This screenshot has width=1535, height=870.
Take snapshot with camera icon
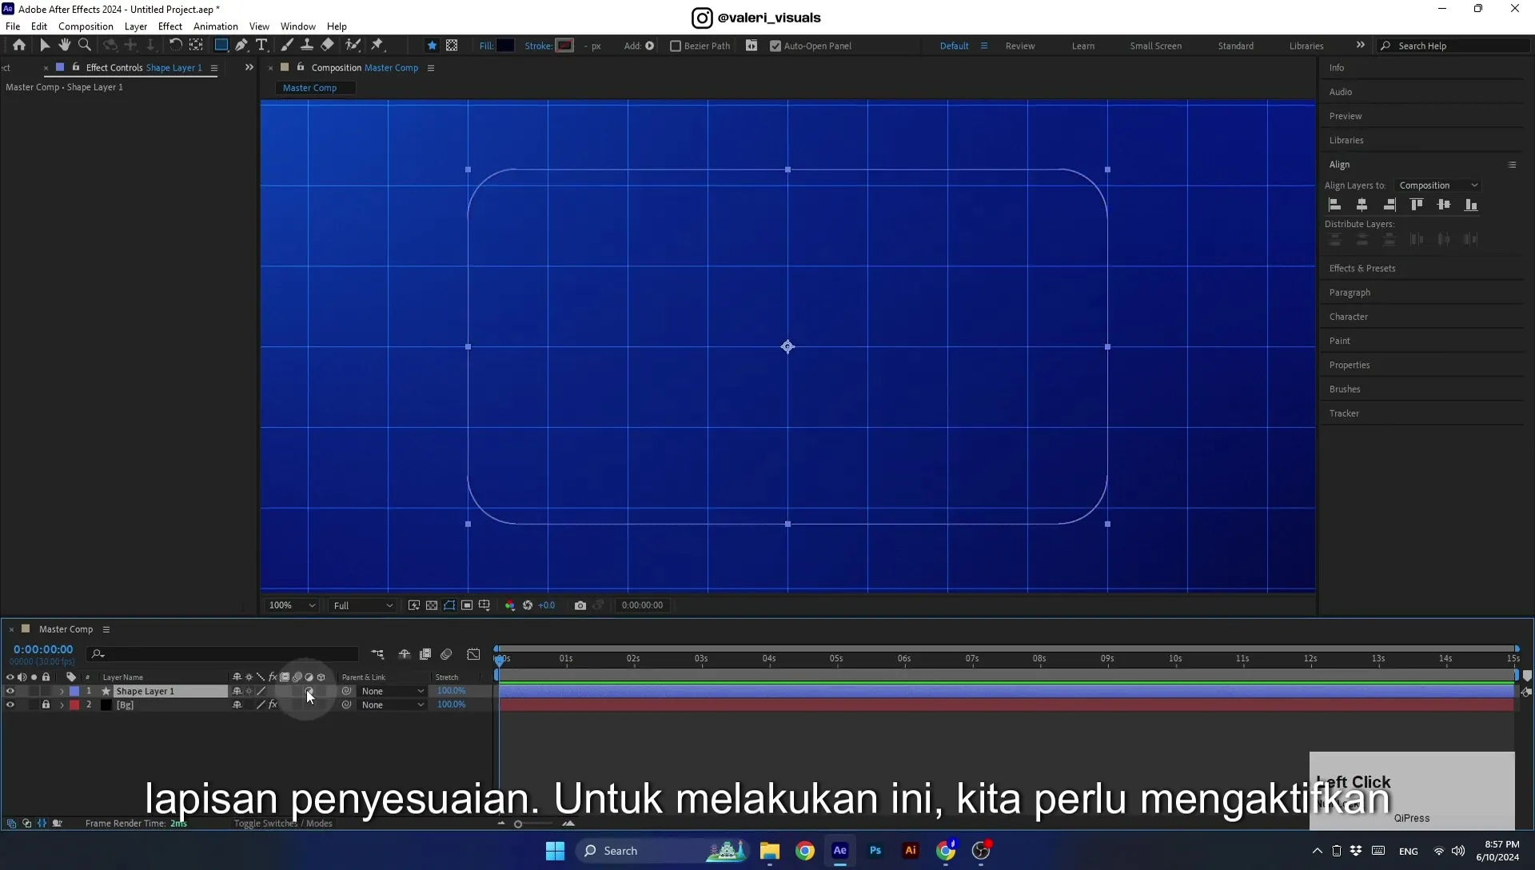pos(580,605)
